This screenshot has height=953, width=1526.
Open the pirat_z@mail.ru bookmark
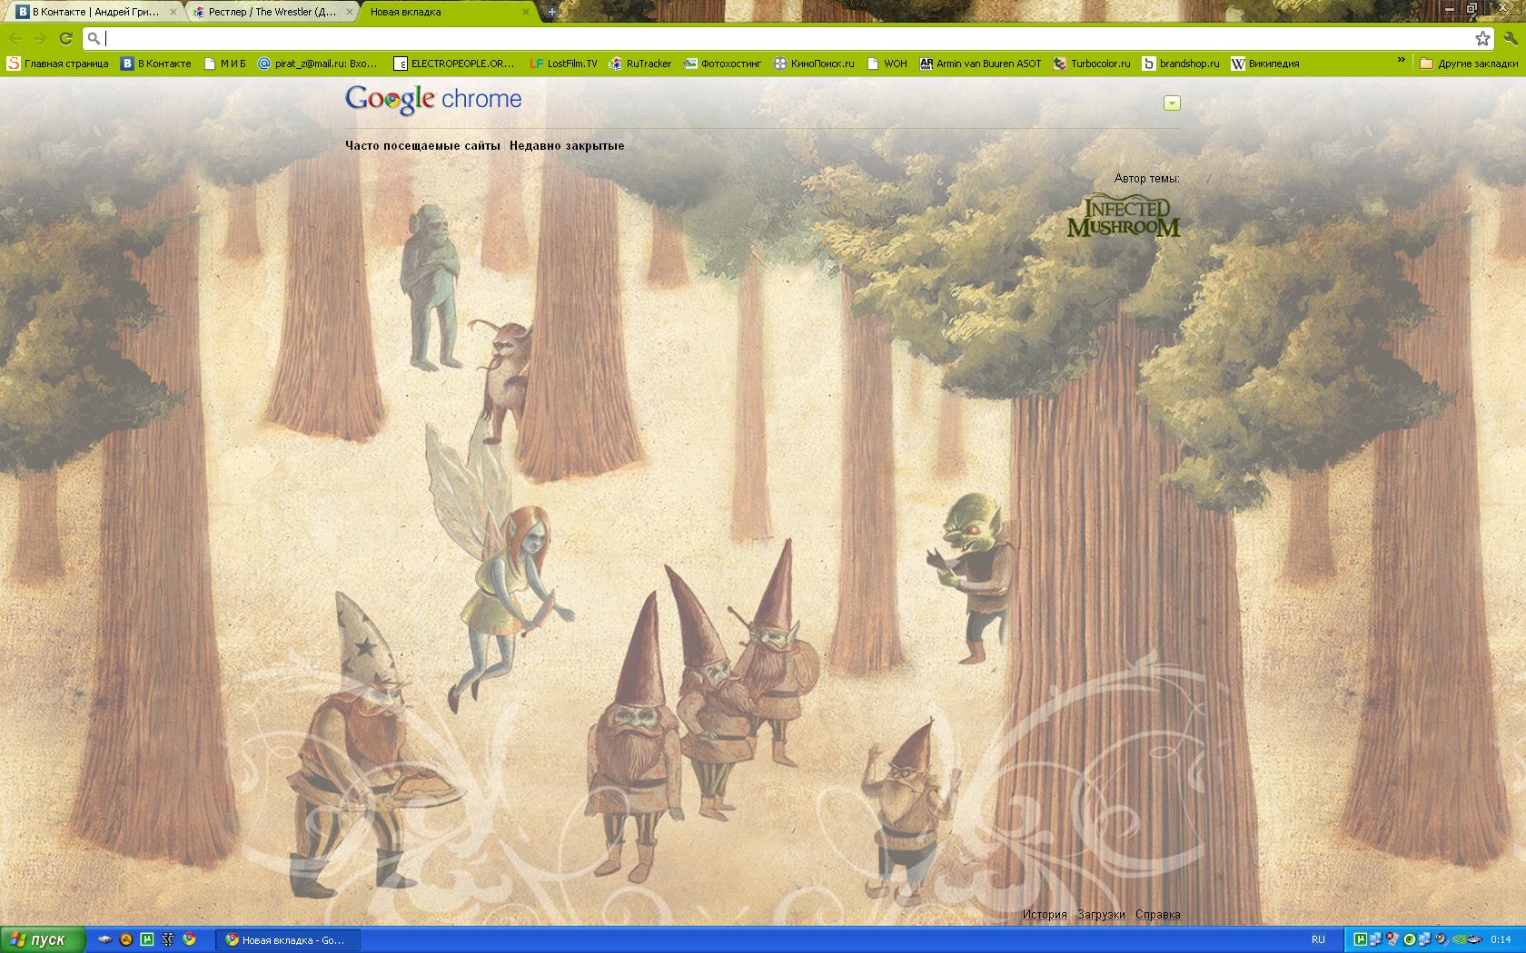tap(318, 64)
